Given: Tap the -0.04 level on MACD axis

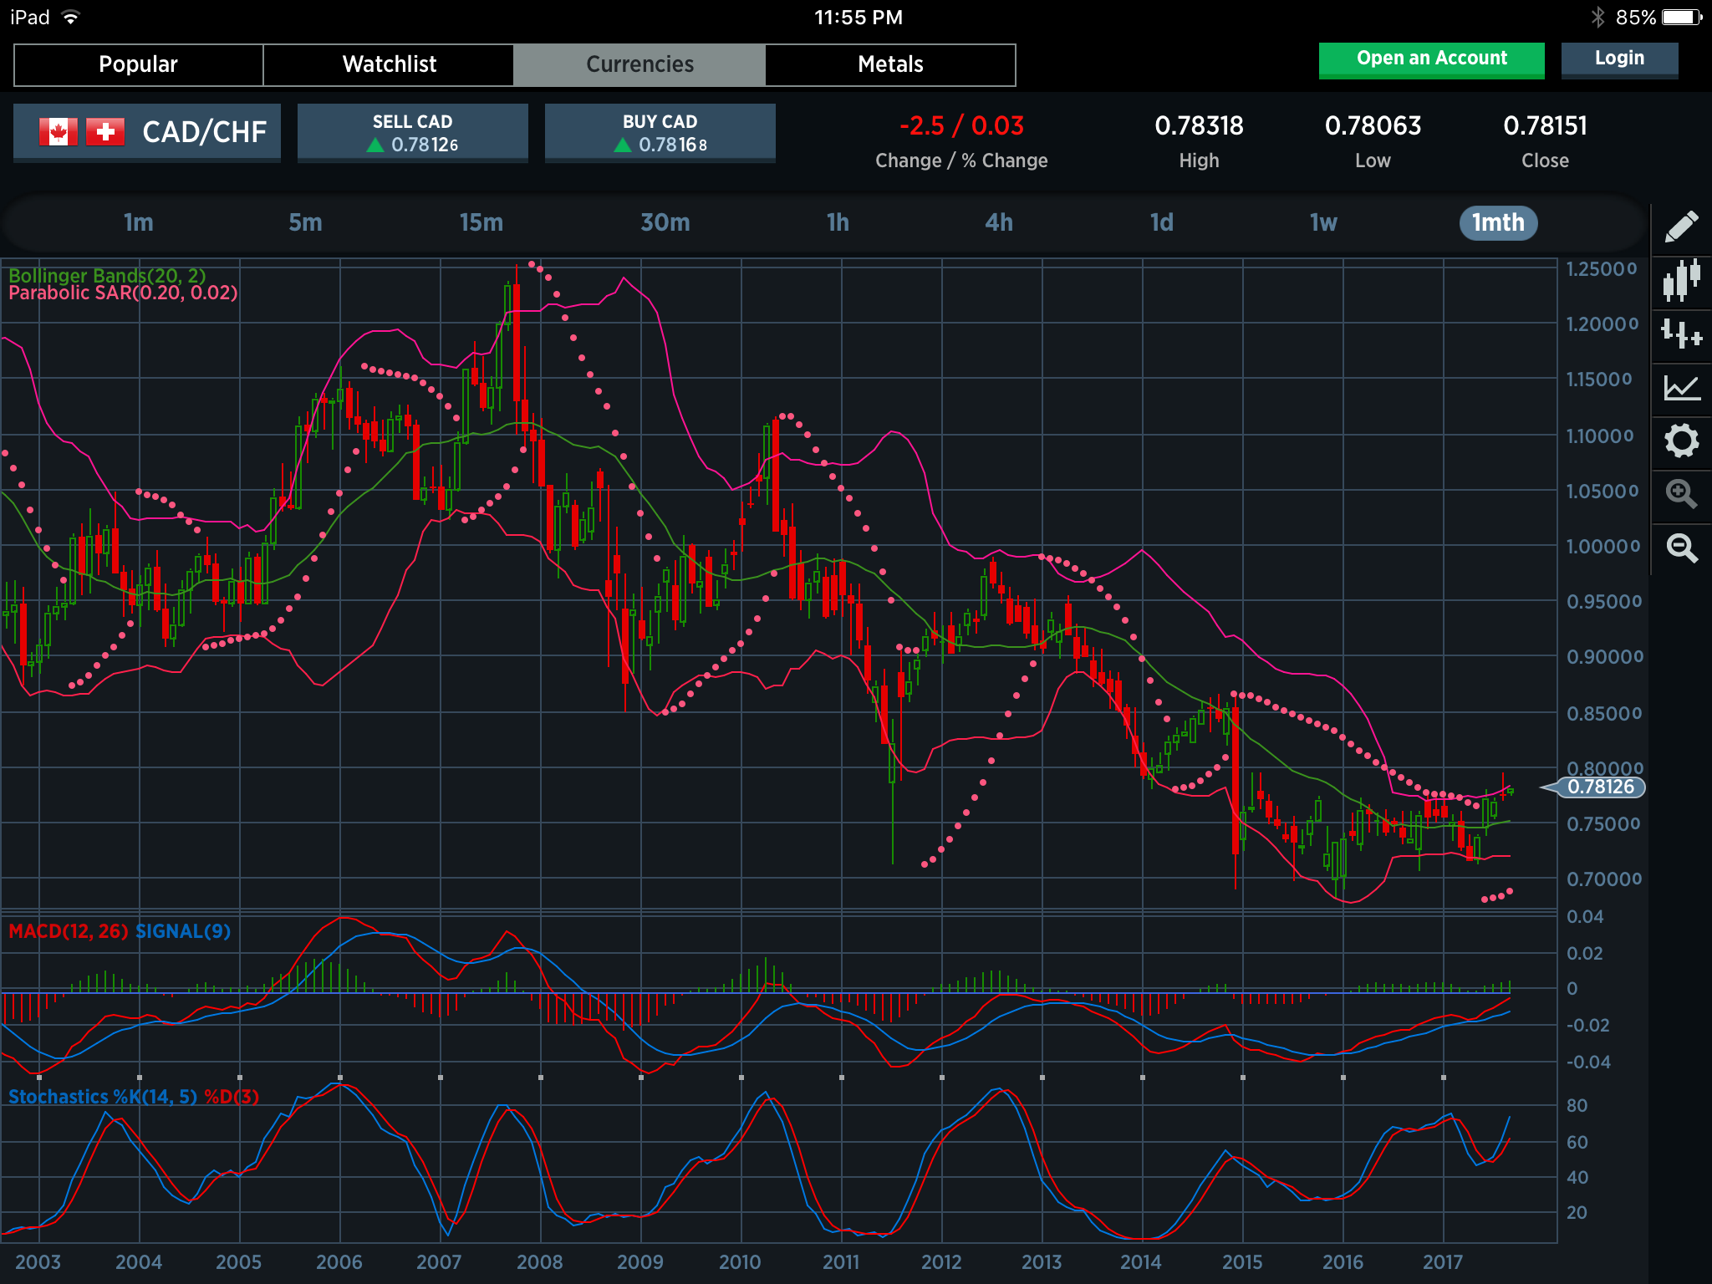Looking at the screenshot, I should 1587,1062.
